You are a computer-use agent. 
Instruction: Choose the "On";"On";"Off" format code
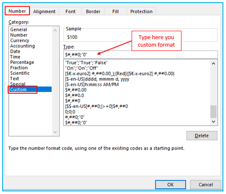[81, 68]
